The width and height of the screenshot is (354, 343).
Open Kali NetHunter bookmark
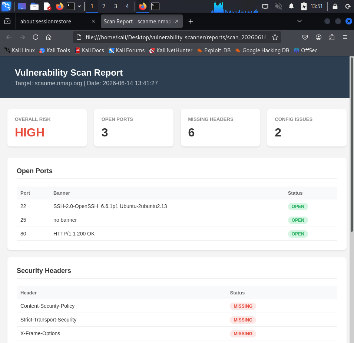[171, 50]
